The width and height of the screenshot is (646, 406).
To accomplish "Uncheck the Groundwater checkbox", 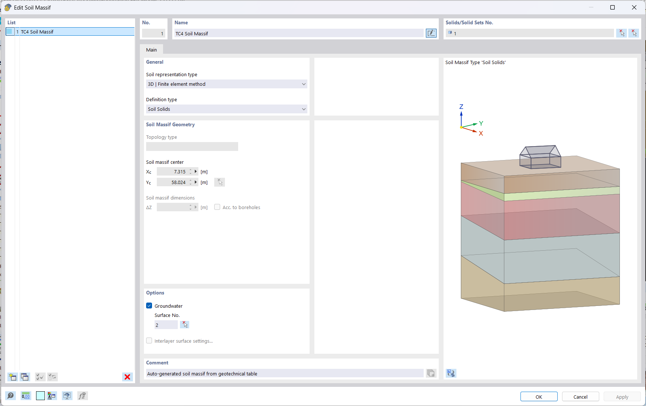I will tap(149, 306).
